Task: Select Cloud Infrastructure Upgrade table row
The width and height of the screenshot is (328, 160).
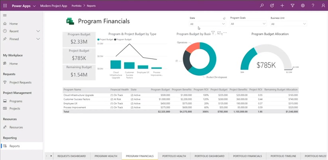Action: [x=181, y=95]
